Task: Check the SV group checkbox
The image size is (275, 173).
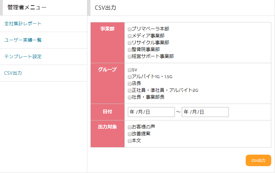Action: (x=130, y=70)
